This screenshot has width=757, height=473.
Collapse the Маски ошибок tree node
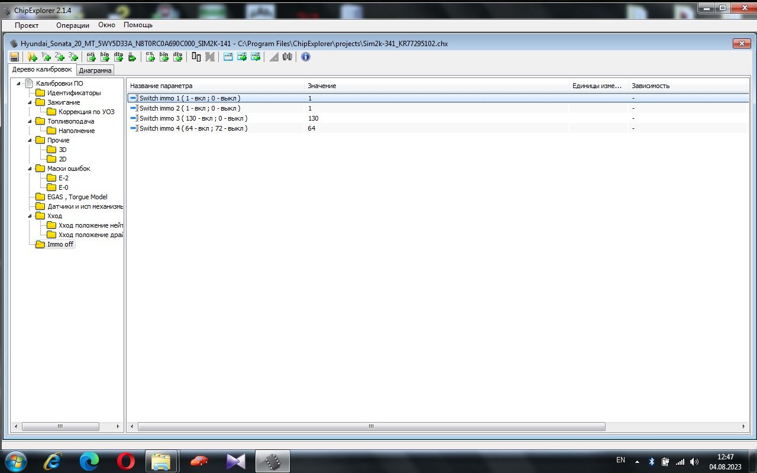[30, 169]
